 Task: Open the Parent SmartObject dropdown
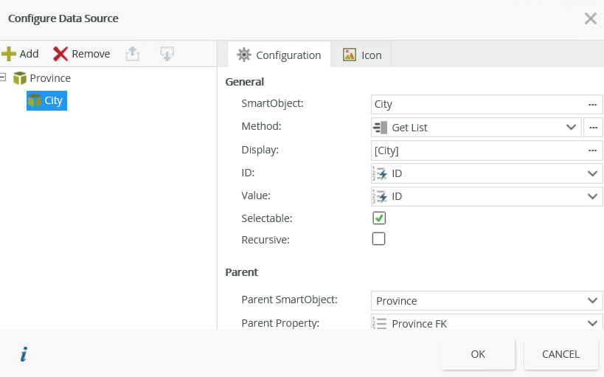(487, 301)
